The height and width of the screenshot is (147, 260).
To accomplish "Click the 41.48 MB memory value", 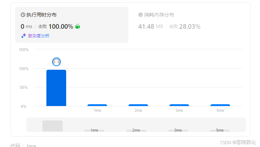I will 151,26.
